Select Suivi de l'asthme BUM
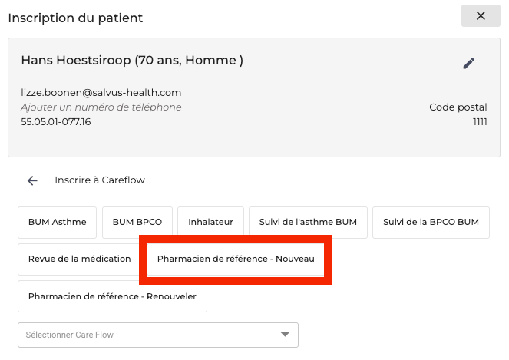 (308, 223)
